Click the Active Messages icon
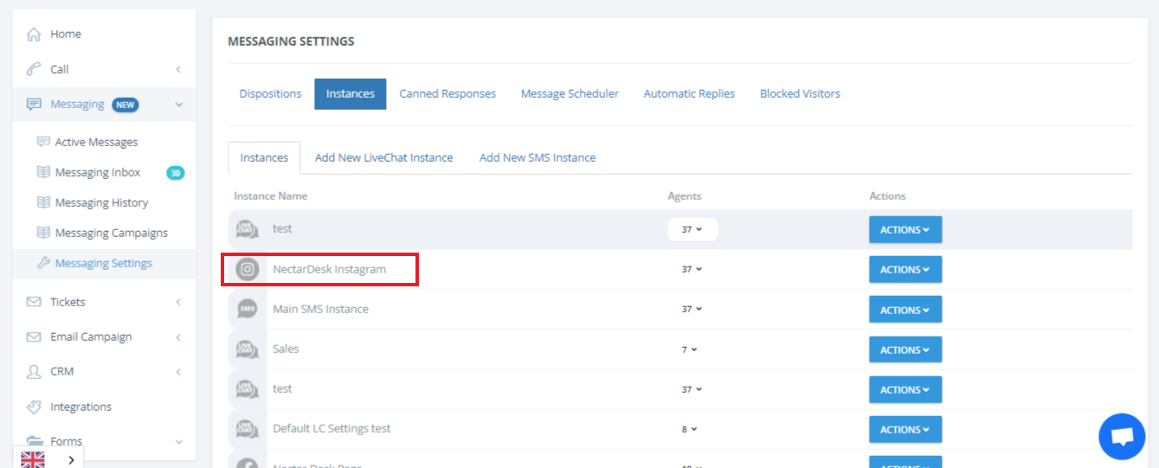 pyautogui.click(x=43, y=142)
